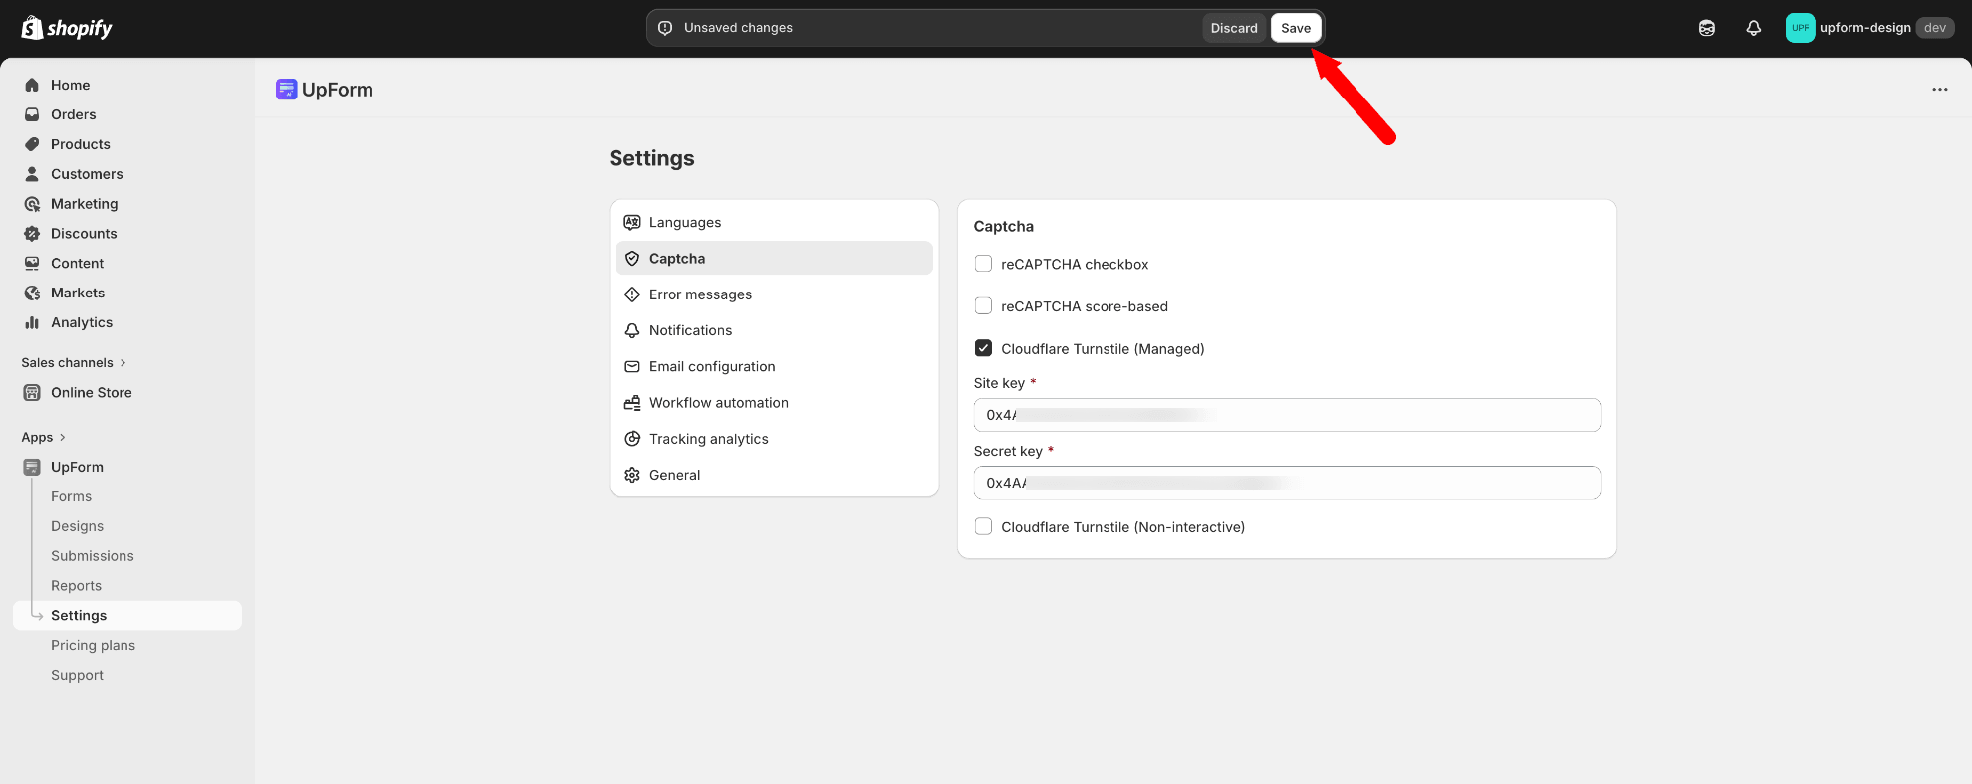Click the Products tag icon
This screenshot has height=784, width=1972.
coord(32,144)
